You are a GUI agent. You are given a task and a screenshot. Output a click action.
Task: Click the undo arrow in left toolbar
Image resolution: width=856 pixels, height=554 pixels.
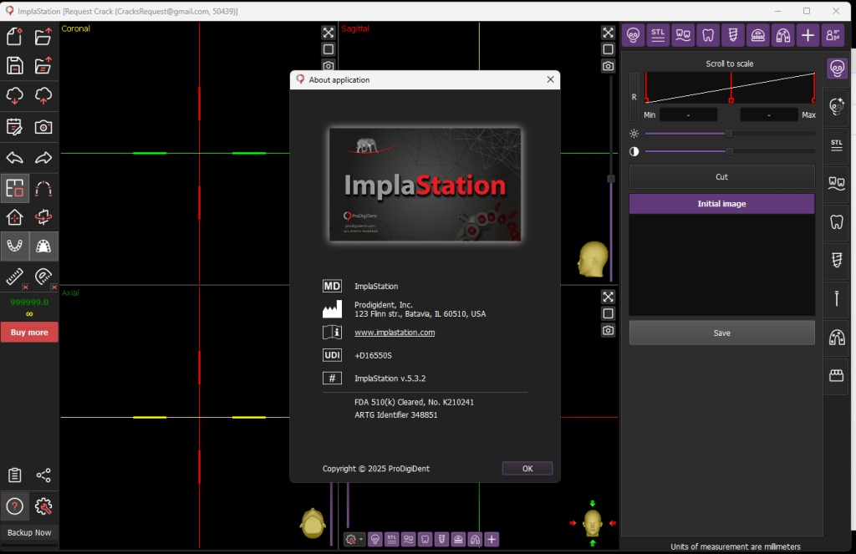click(x=14, y=158)
